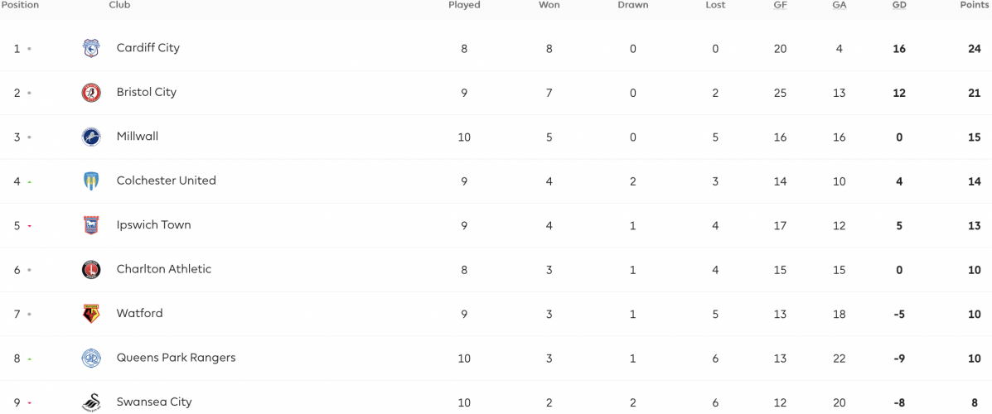This screenshot has height=414, width=992.
Task: Click the red down arrow beside position 5
Action: pyautogui.click(x=30, y=226)
